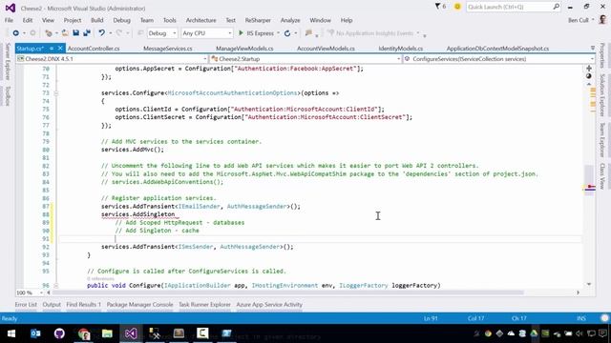Open the Windows Start menu
The width and height of the screenshot is (611, 343).
pyautogui.click(x=11, y=333)
